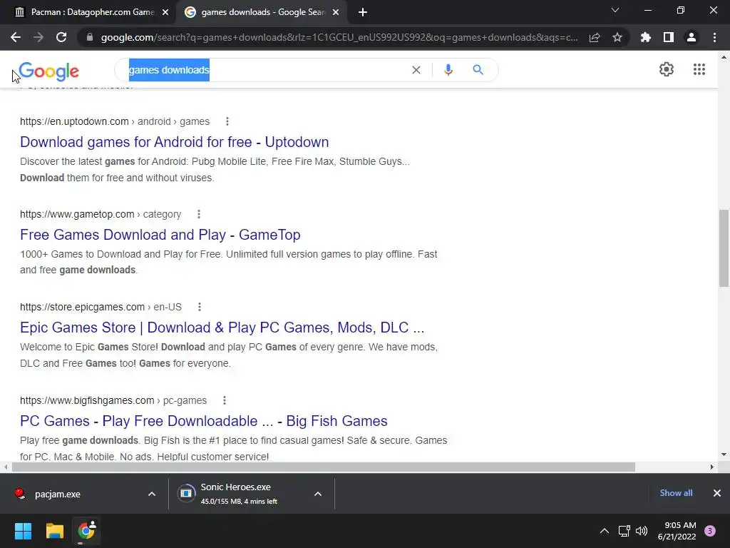Click the browser forward arrow

pyautogui.click(x=38, y=37)
